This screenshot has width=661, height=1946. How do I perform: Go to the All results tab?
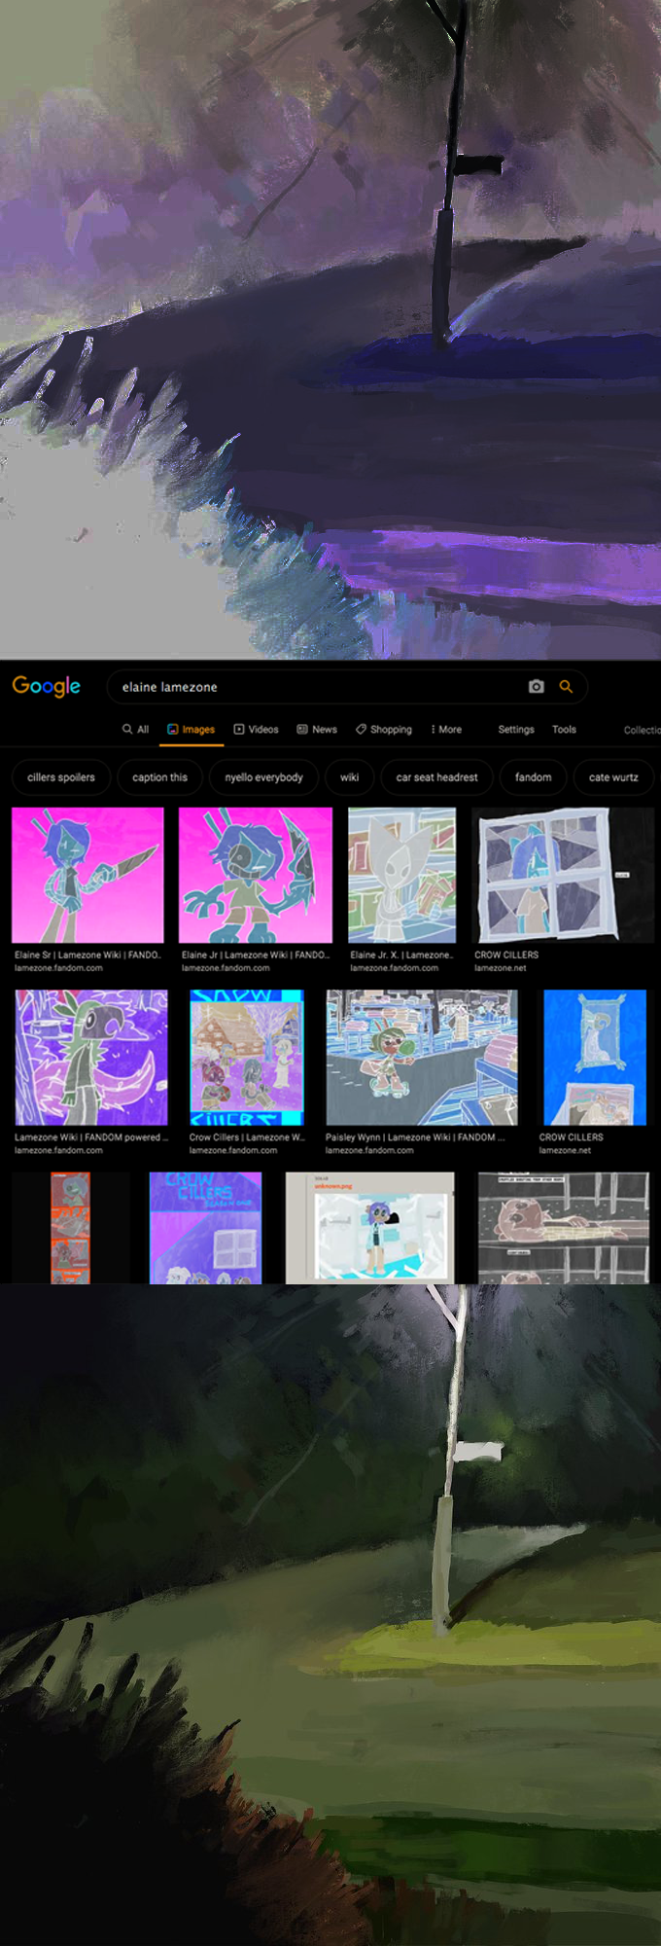click(135, 729)
